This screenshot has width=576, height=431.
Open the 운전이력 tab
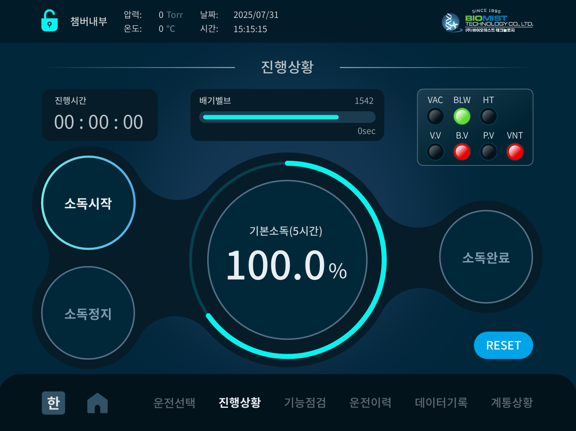tap(370, 403)
